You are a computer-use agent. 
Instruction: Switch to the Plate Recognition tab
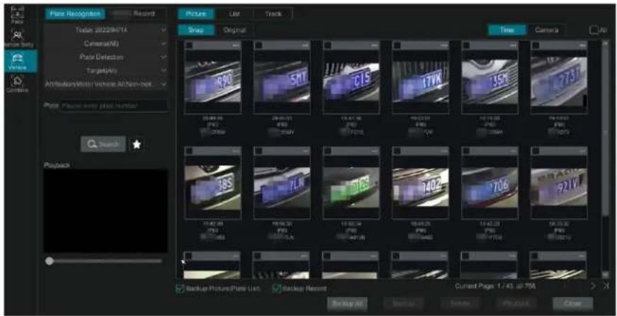75,13
